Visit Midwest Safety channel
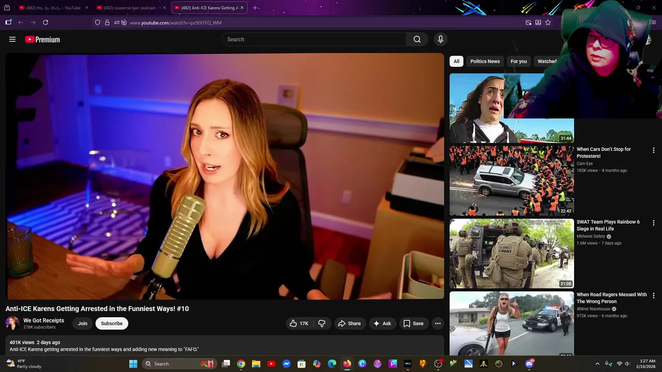 point(591,237)
